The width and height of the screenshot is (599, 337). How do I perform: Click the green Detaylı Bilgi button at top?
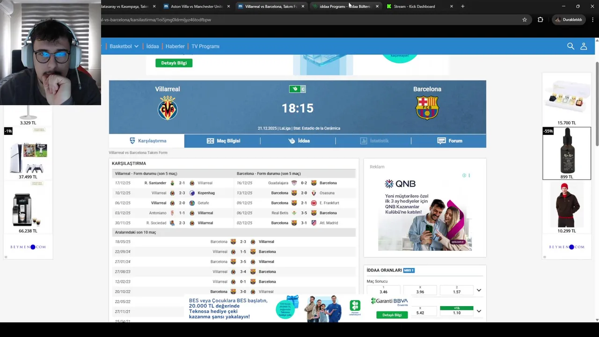pos(174,63)
